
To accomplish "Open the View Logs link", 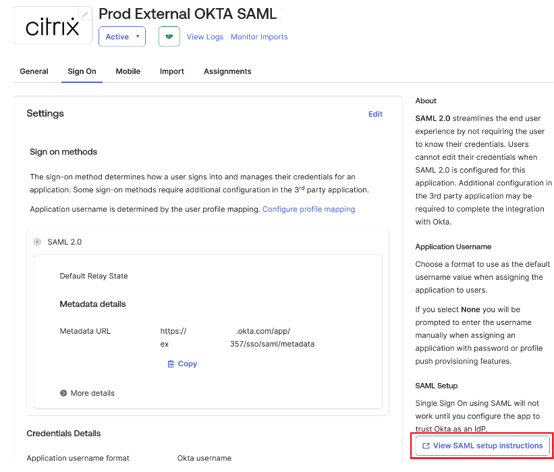I will pos(205,36).
